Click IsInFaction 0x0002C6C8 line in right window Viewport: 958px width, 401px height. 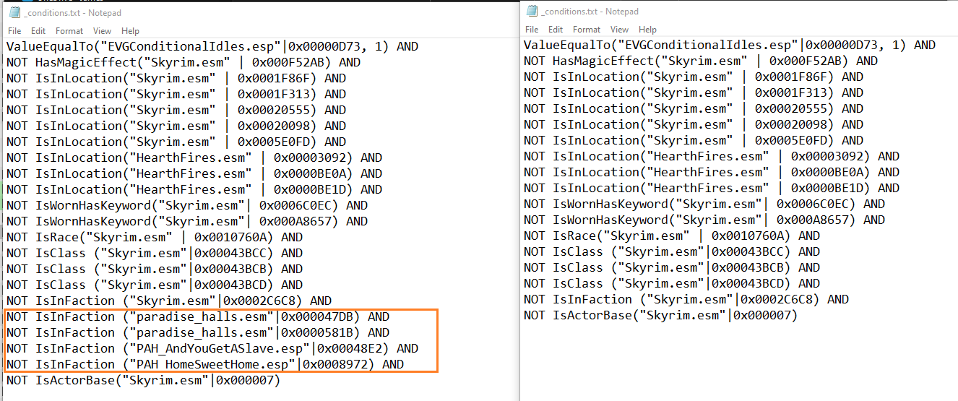coord(686,299)
